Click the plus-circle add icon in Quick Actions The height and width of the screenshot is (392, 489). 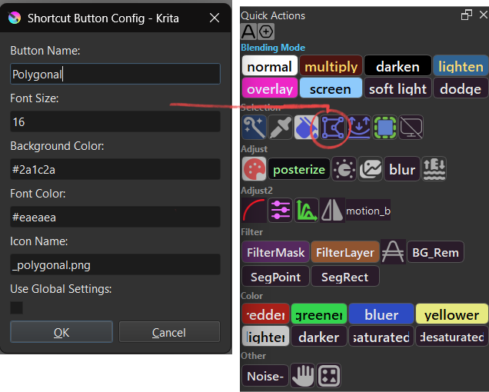coord(266,32)
